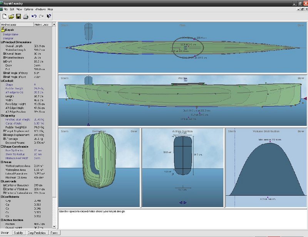This screenshot has height=237, width=308.
Task: Switch to the Forms tab
Action: 54,233
